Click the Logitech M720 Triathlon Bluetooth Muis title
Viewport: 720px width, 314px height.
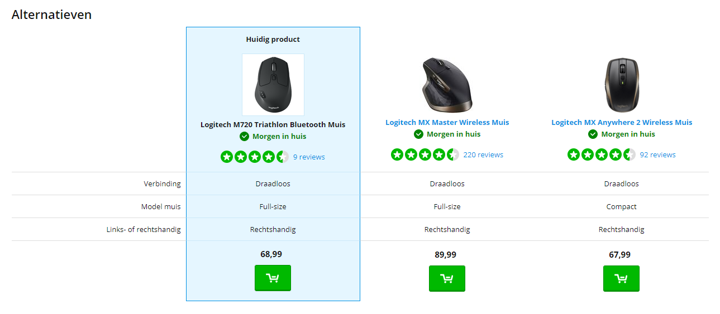click(273, 124)
